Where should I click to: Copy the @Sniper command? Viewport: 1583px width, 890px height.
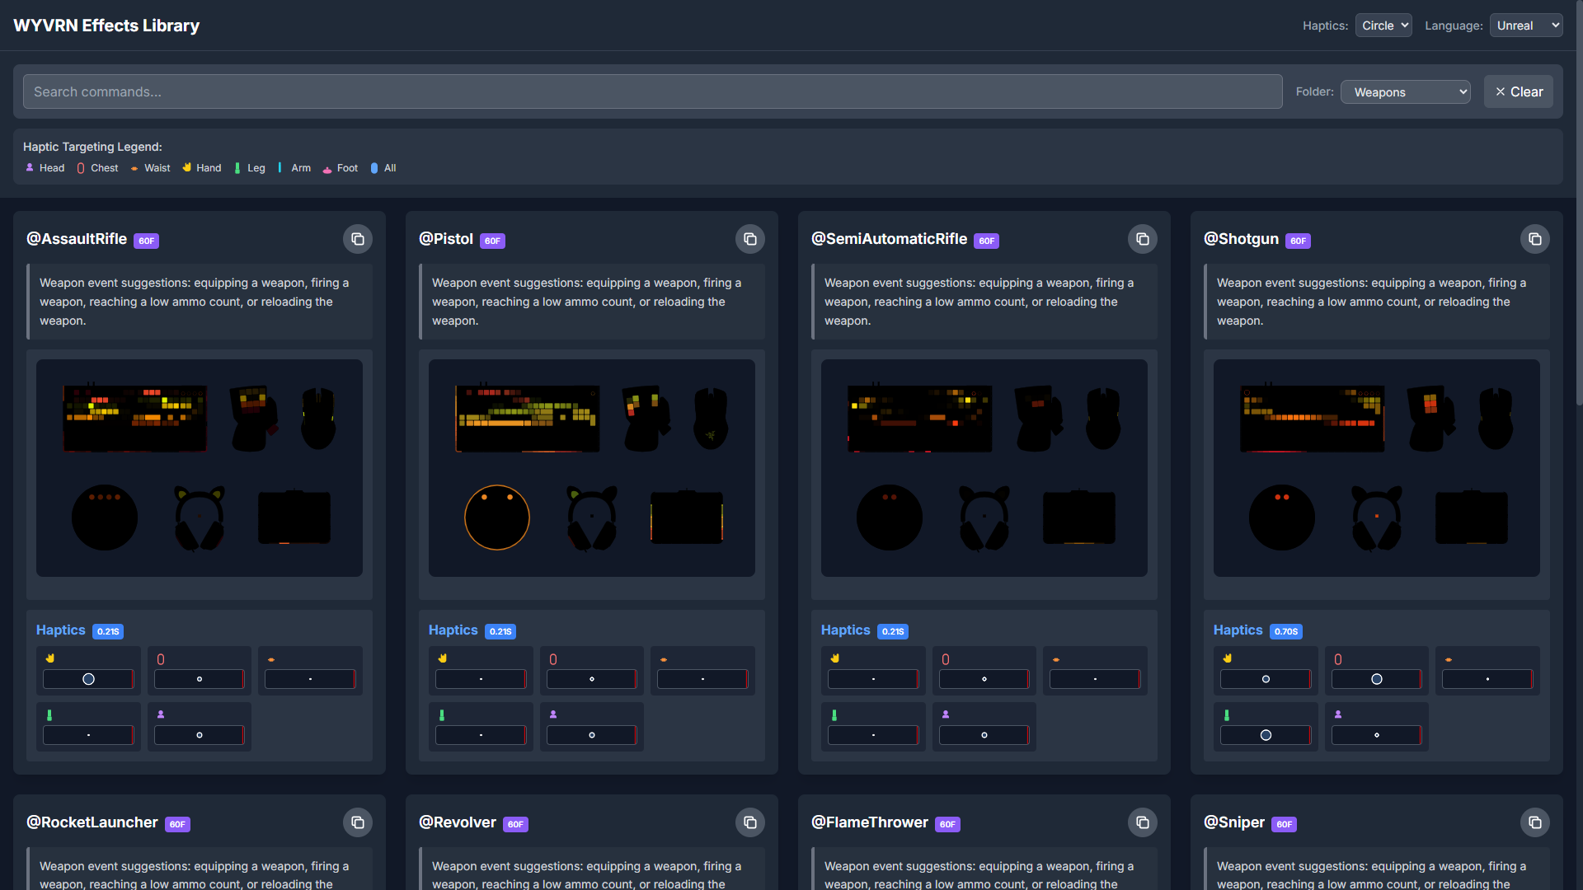pos(1535,822)
